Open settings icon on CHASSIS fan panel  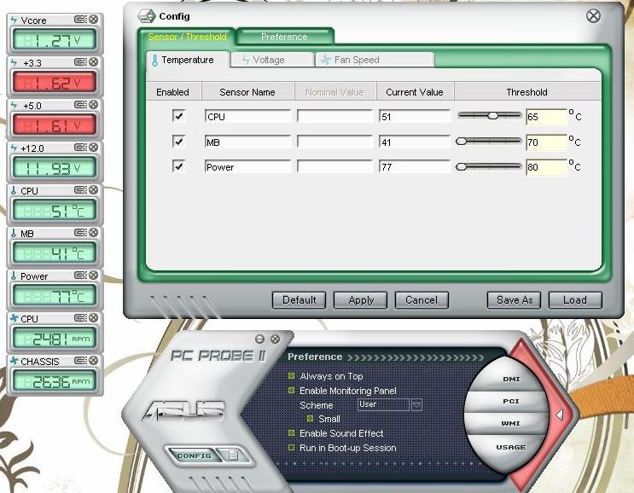79,361
